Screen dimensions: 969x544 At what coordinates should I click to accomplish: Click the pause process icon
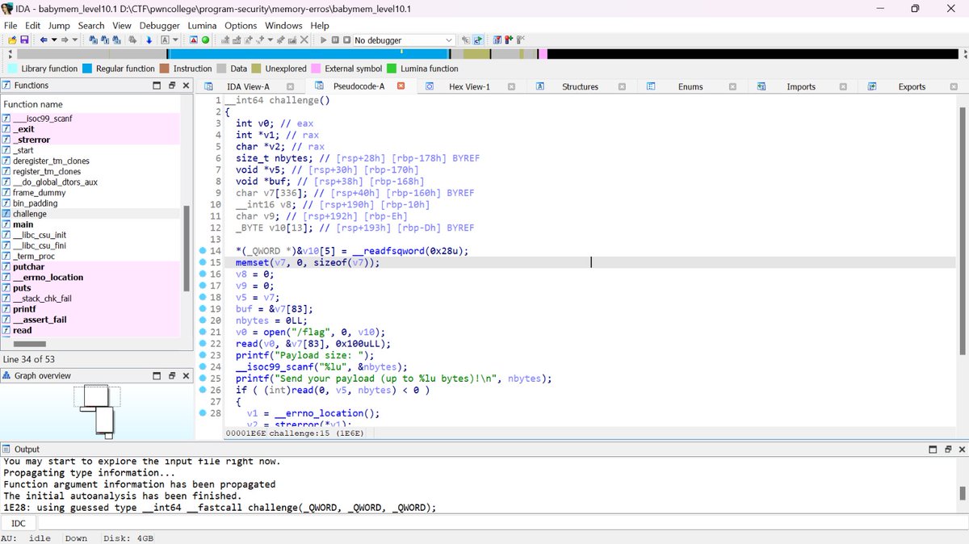(x=335, y=40)
